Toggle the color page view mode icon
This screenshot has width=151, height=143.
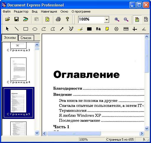(137, 19)
